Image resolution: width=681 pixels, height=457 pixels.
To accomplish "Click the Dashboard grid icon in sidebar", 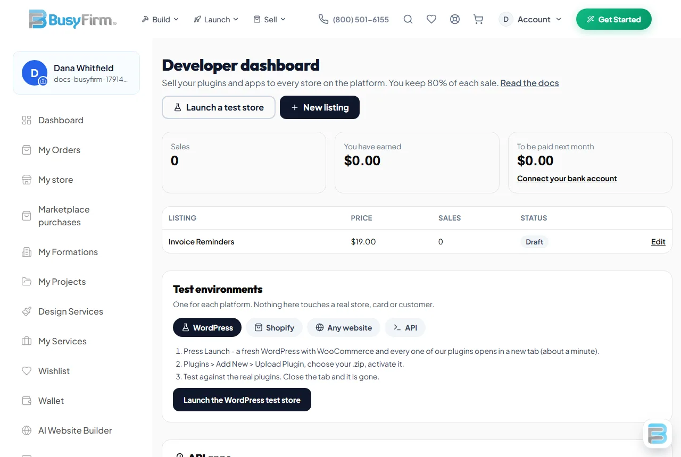I will pyautogui.click(x=27, y=120).
